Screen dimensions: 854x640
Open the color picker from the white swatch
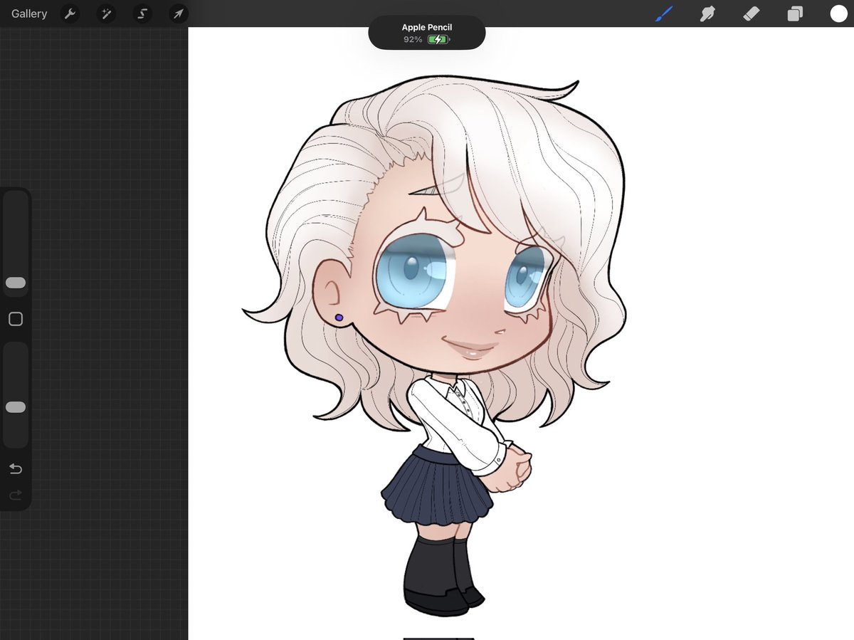pyautogui.click(x=838, y=14)
